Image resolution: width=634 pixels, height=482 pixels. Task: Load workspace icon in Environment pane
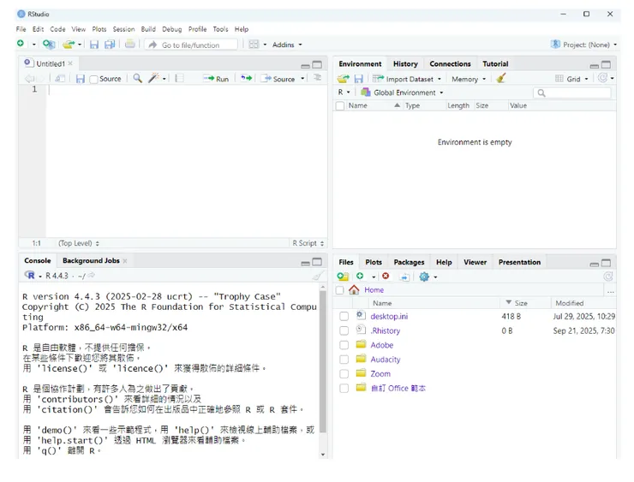click(x=344, y=79)
